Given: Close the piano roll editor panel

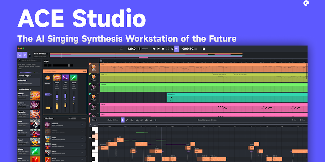Looking at the screenshot, I should 302,120.
